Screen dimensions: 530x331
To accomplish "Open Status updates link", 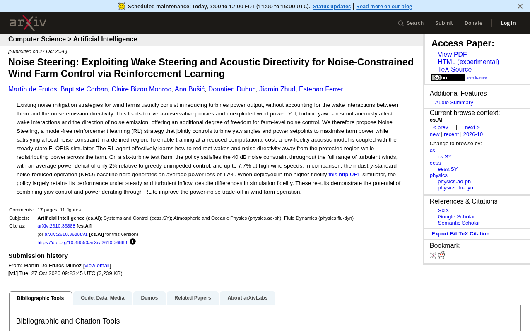I will pyautogui.click(x=332, y=6).
